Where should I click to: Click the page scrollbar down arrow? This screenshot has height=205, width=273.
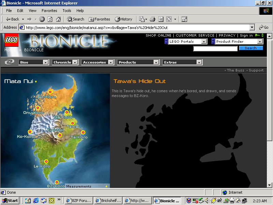tap(269, 185)
